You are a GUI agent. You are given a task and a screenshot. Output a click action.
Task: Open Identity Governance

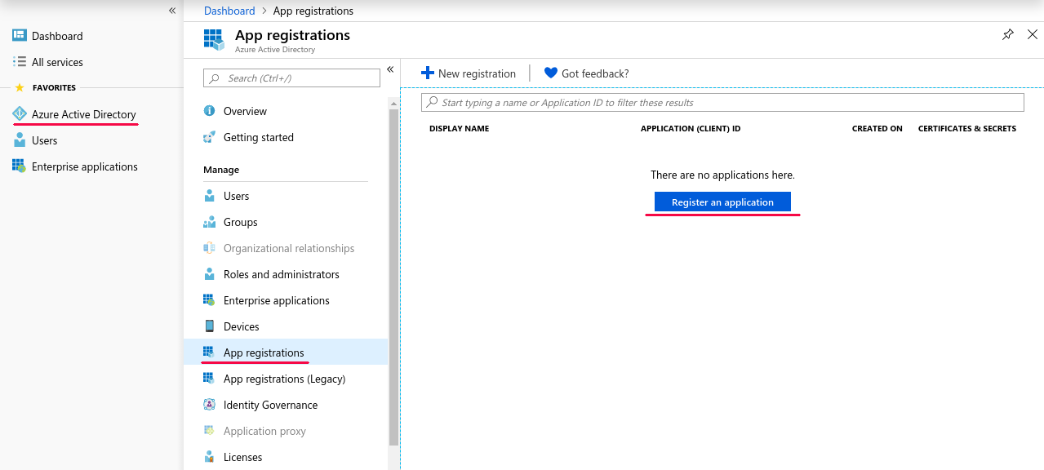click(270, 405)
